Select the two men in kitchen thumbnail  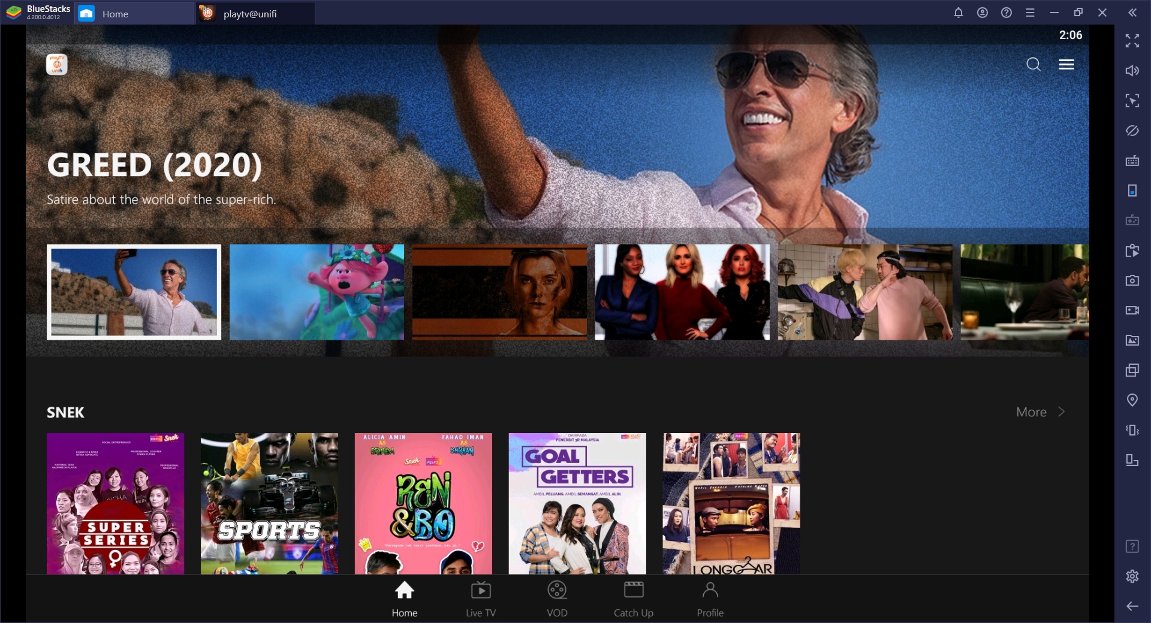tap(865, 292)
